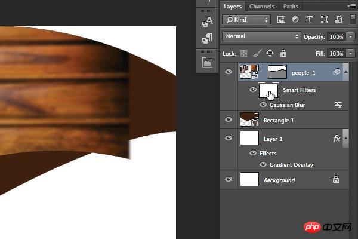The height and width of the screenshot is (239, 358).
Task: Filter layers by pixel layers icon
Action: [281, 20]
